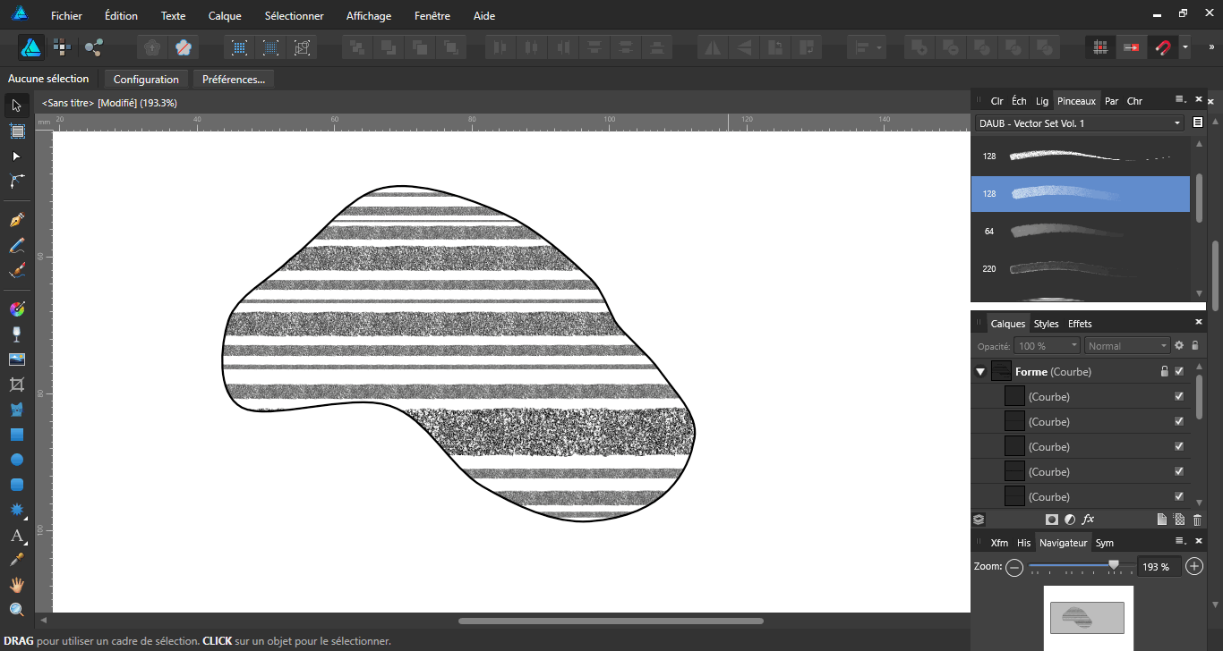Switch to the Pixel persona
Screen dimensions: 1223x651
pos(62,47)
